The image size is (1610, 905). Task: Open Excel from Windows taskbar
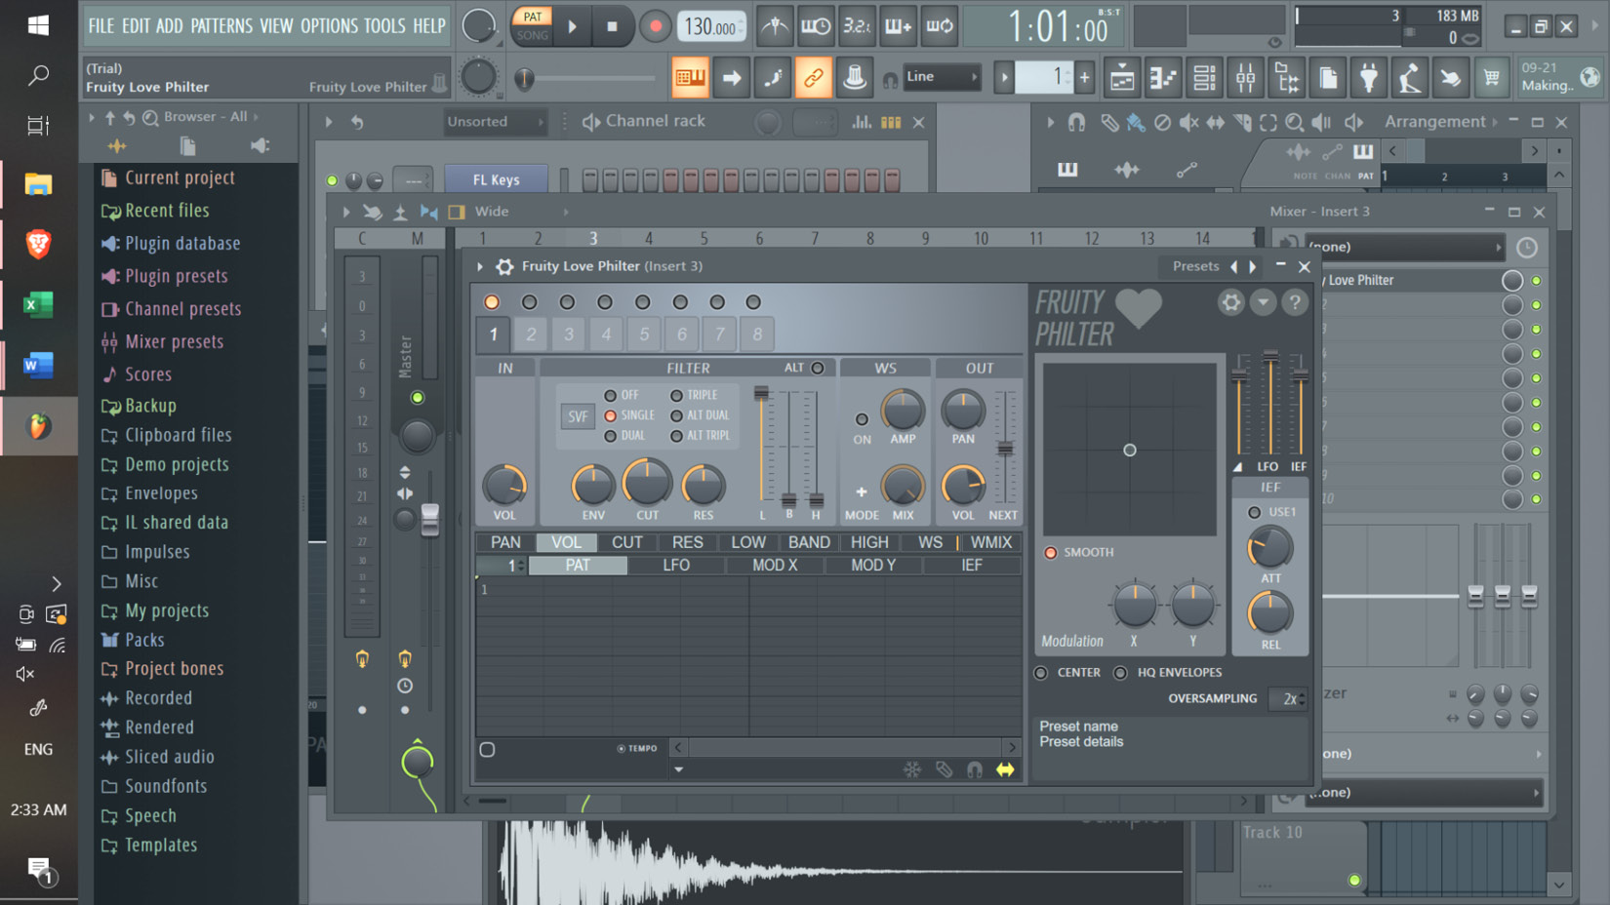click(x=38, y=305)
